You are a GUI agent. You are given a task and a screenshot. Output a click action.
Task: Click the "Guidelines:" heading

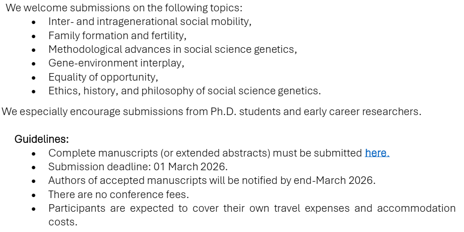pos(42,140)
